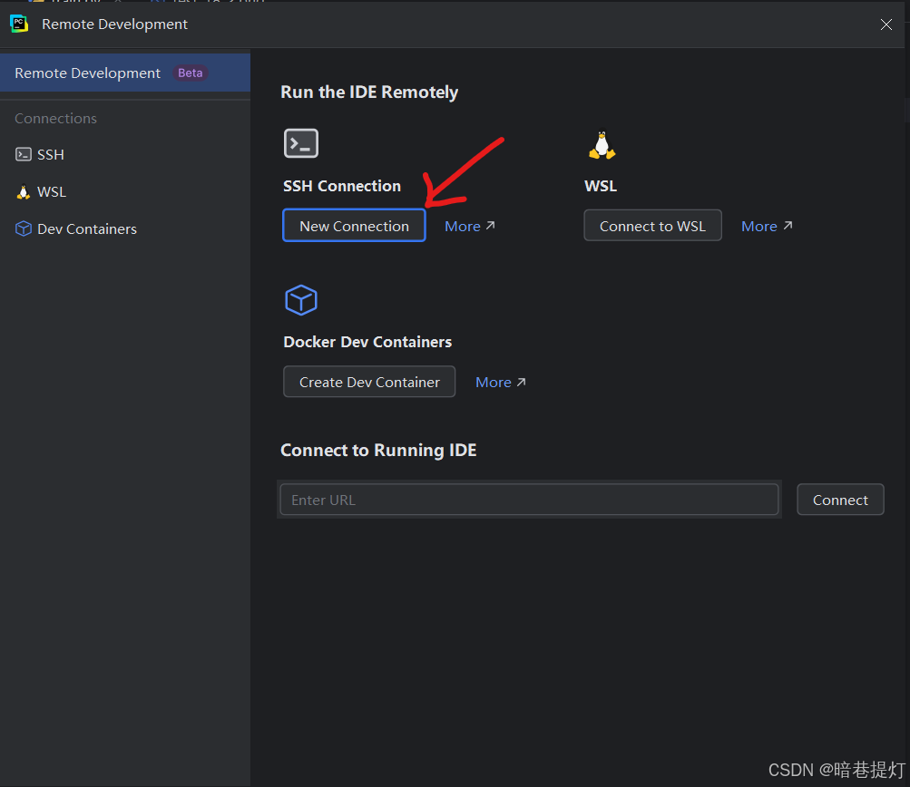The height and width of the screenshot is (787, 910).
Task: Open the More link under SSH Connection
Action: click(x=463, y=226)
